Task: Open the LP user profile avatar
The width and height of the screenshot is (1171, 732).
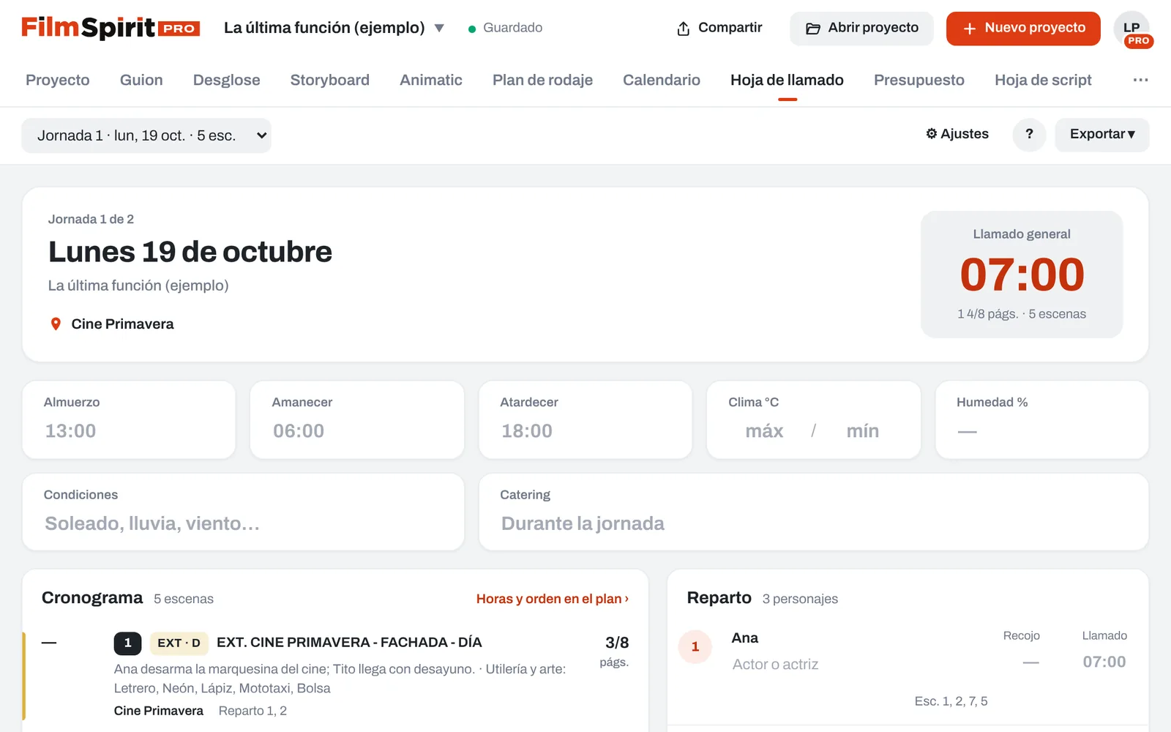Action: [x=1132, y=29]
